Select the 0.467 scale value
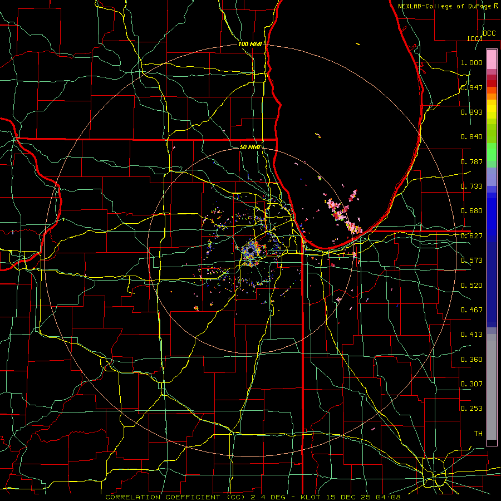The width and height of the screenshot is (501, 501). click(471, 310)
